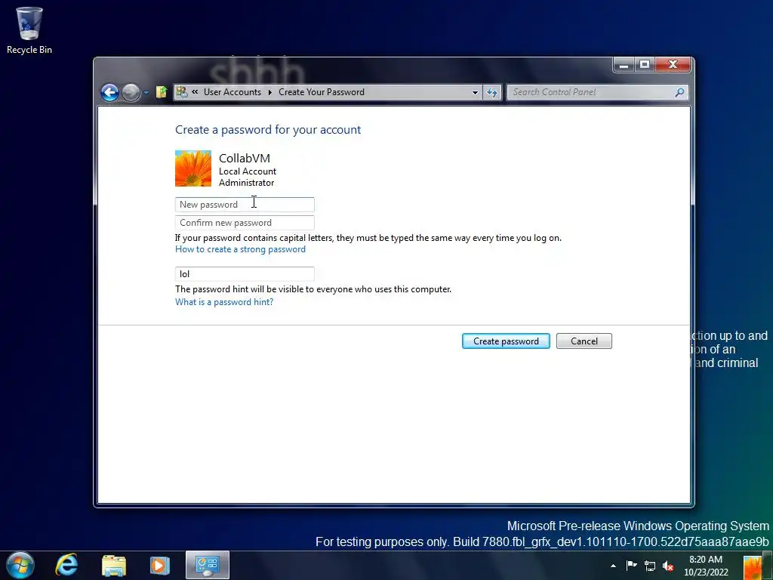Open the network tray icon
Screen dimensions: 773x580
(650, 566)
